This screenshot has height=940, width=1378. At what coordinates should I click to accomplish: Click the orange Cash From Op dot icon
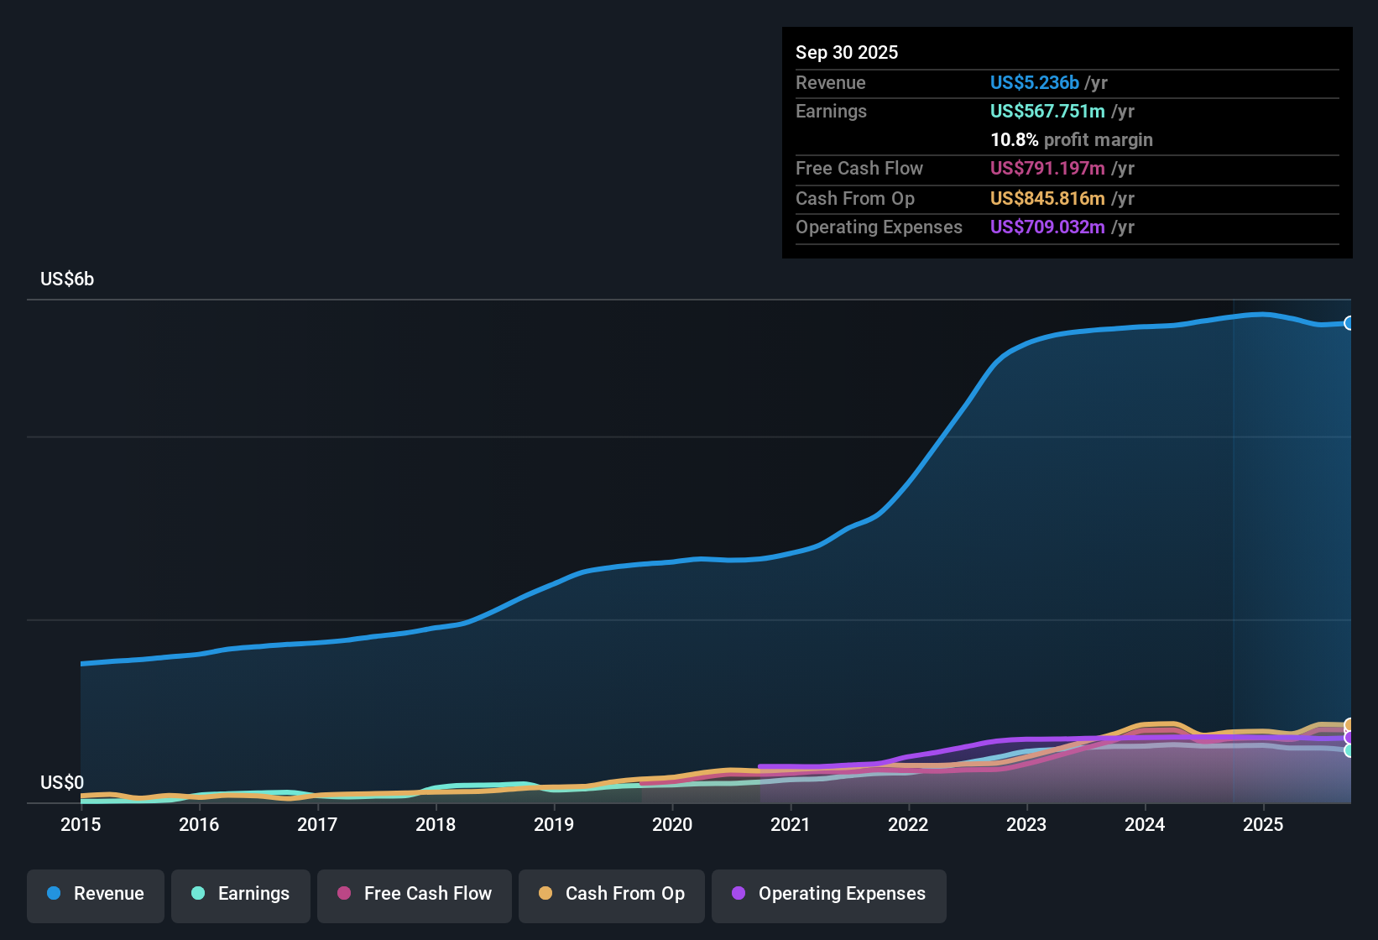[x=545, y=894]
